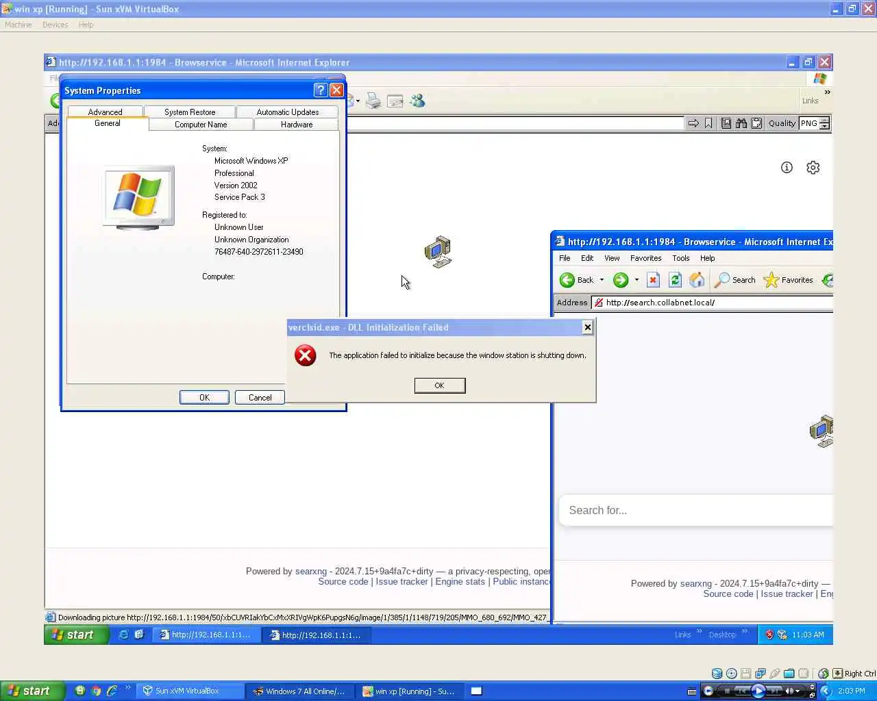Click the Go arrow in Browservice address bar
This screenshot has width=877, height=701.
pyautogui.click(x=693, y=123)
